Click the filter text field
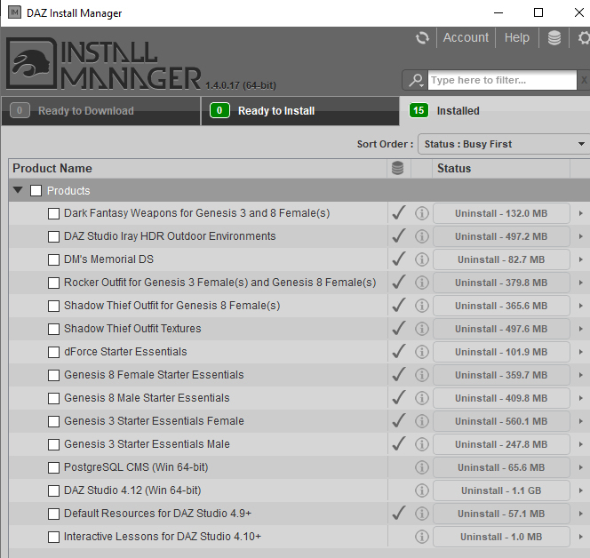This screenshot has height=558, width=590. [x=502, y=80]
